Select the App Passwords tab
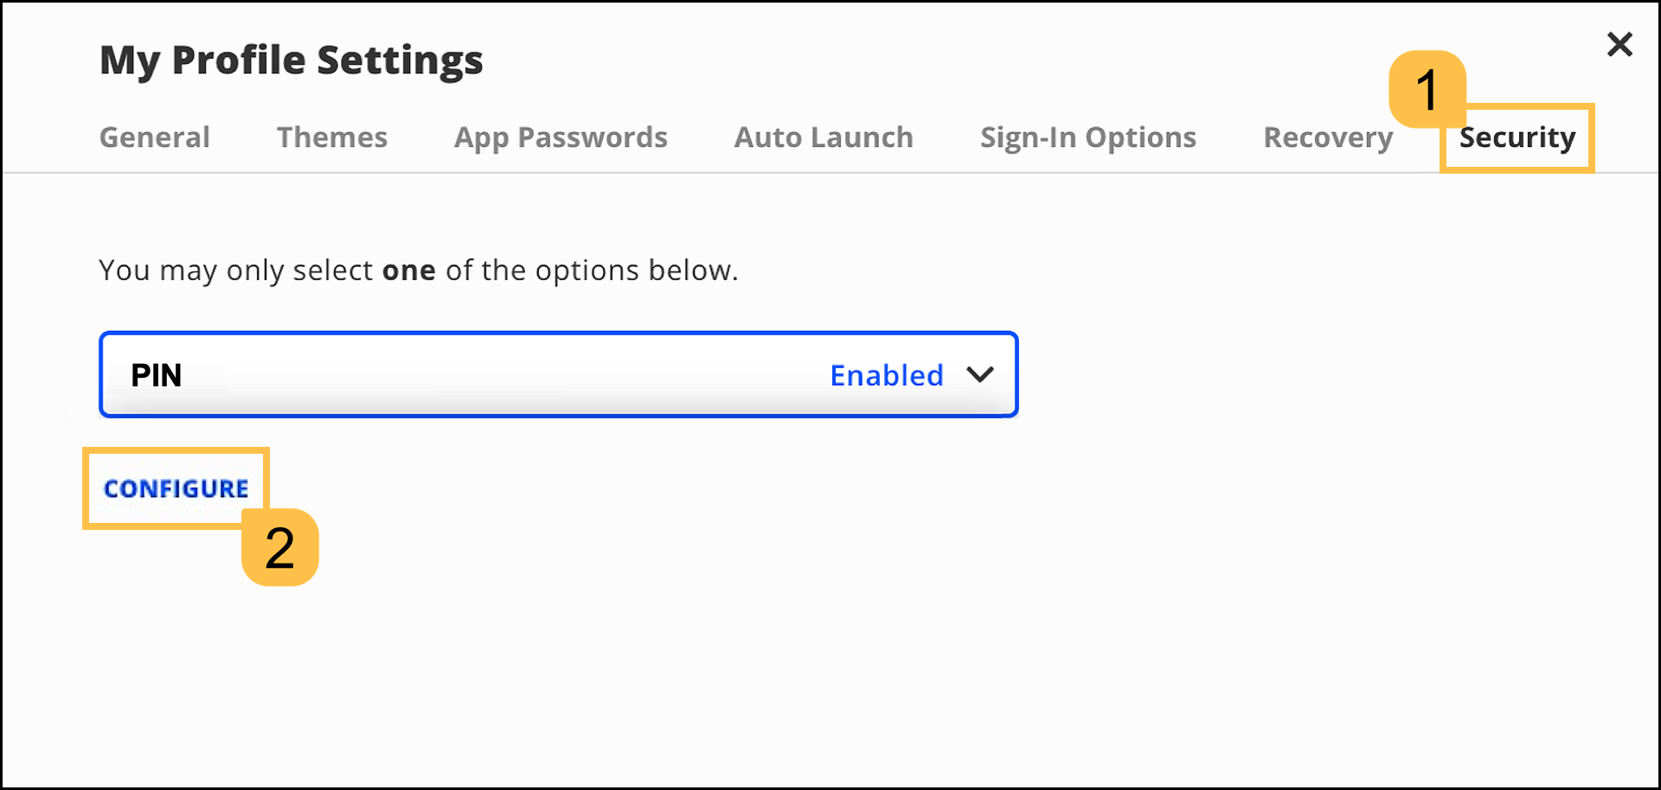The width and height of the screenshot is (1661, 790). (560, 137)
